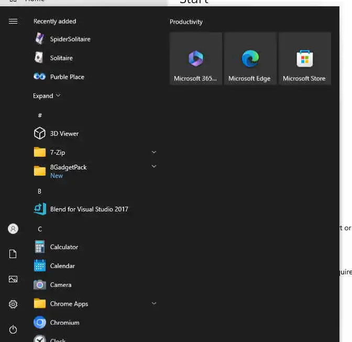
Task: Launch the Chromium browser icon
Action: tap(40, 323)
